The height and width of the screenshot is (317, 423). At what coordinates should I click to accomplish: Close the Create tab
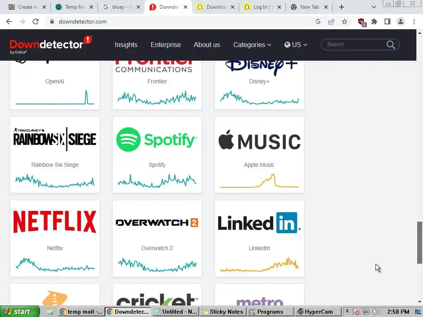[44, 7]
